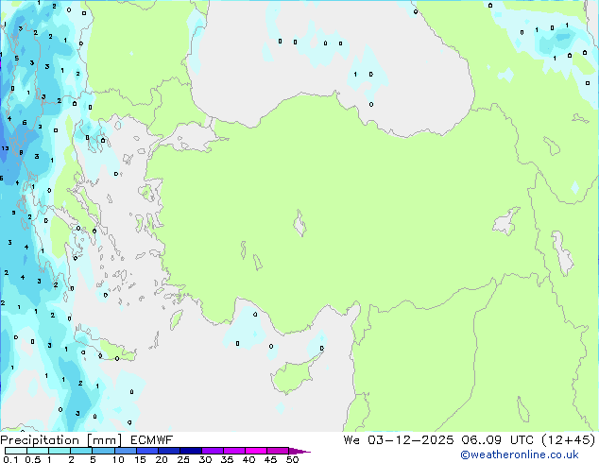Pick the lightest cyan 0.1–0.5 legend swatch

coord(16,451)
